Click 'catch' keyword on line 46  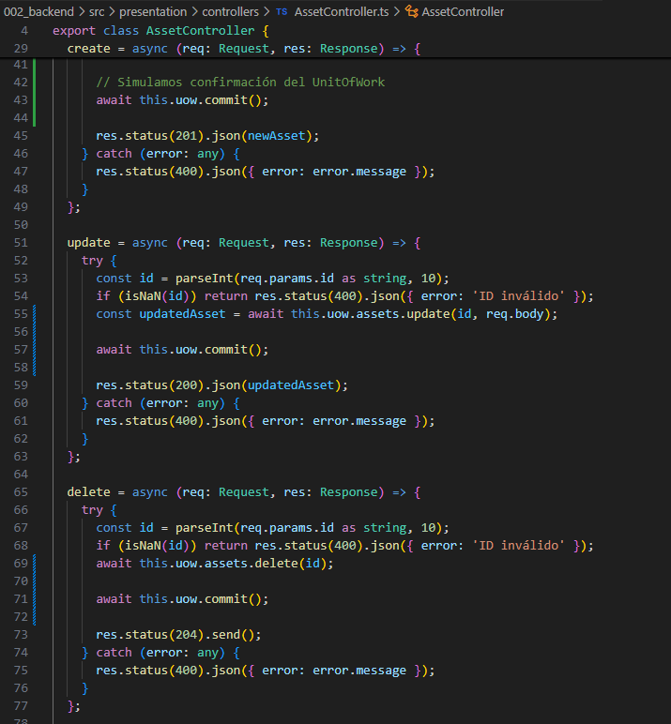tap(114, 154)
